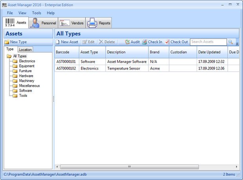
Task: Switch to the Personnel tab
Action: [x=43, y=23]
